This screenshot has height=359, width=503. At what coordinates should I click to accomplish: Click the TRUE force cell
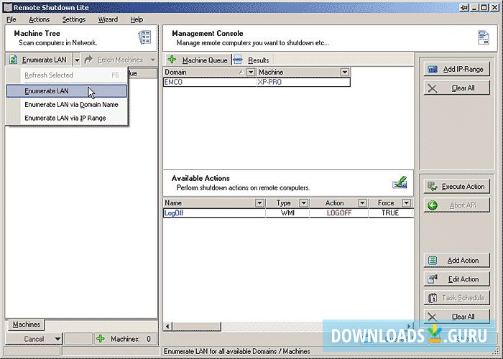tap(390, 213)
